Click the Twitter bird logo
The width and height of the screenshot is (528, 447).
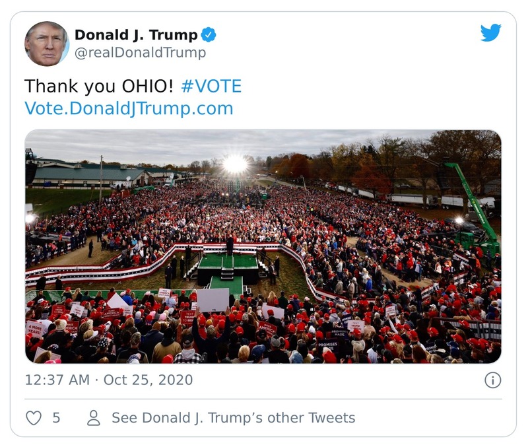pos(491,31)
